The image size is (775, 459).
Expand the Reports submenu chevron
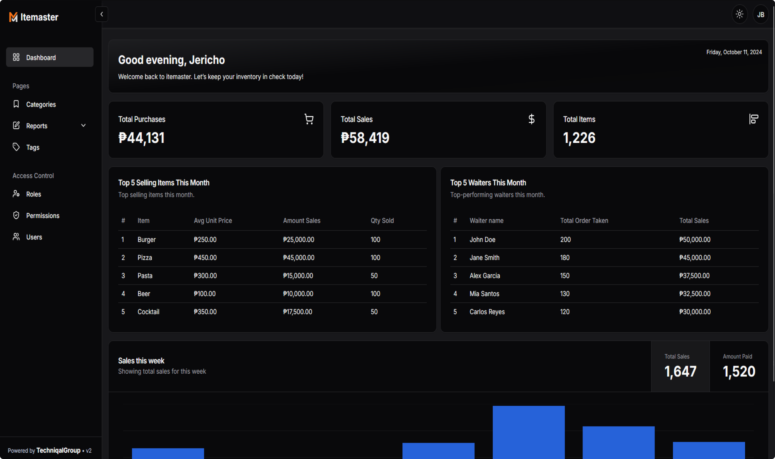pyautogui.click(x=83, y=125)
